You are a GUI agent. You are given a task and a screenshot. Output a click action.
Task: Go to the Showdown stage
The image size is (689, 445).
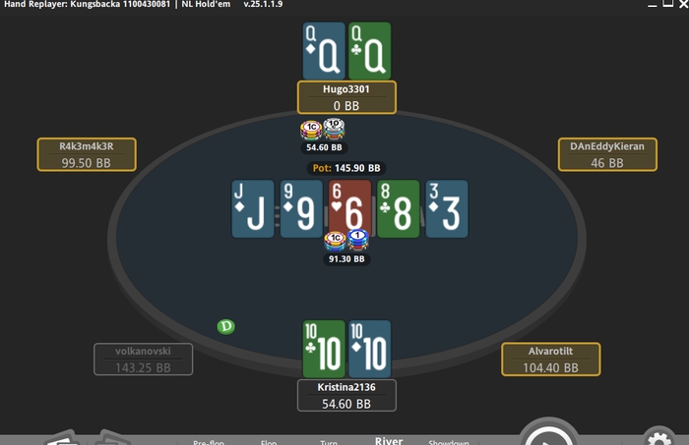click(449, 442)
